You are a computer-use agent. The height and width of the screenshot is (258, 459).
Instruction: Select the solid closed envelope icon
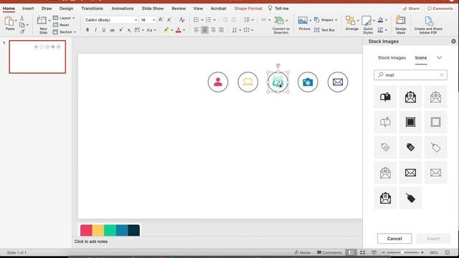pyautogui.click(x=410, y=173)
